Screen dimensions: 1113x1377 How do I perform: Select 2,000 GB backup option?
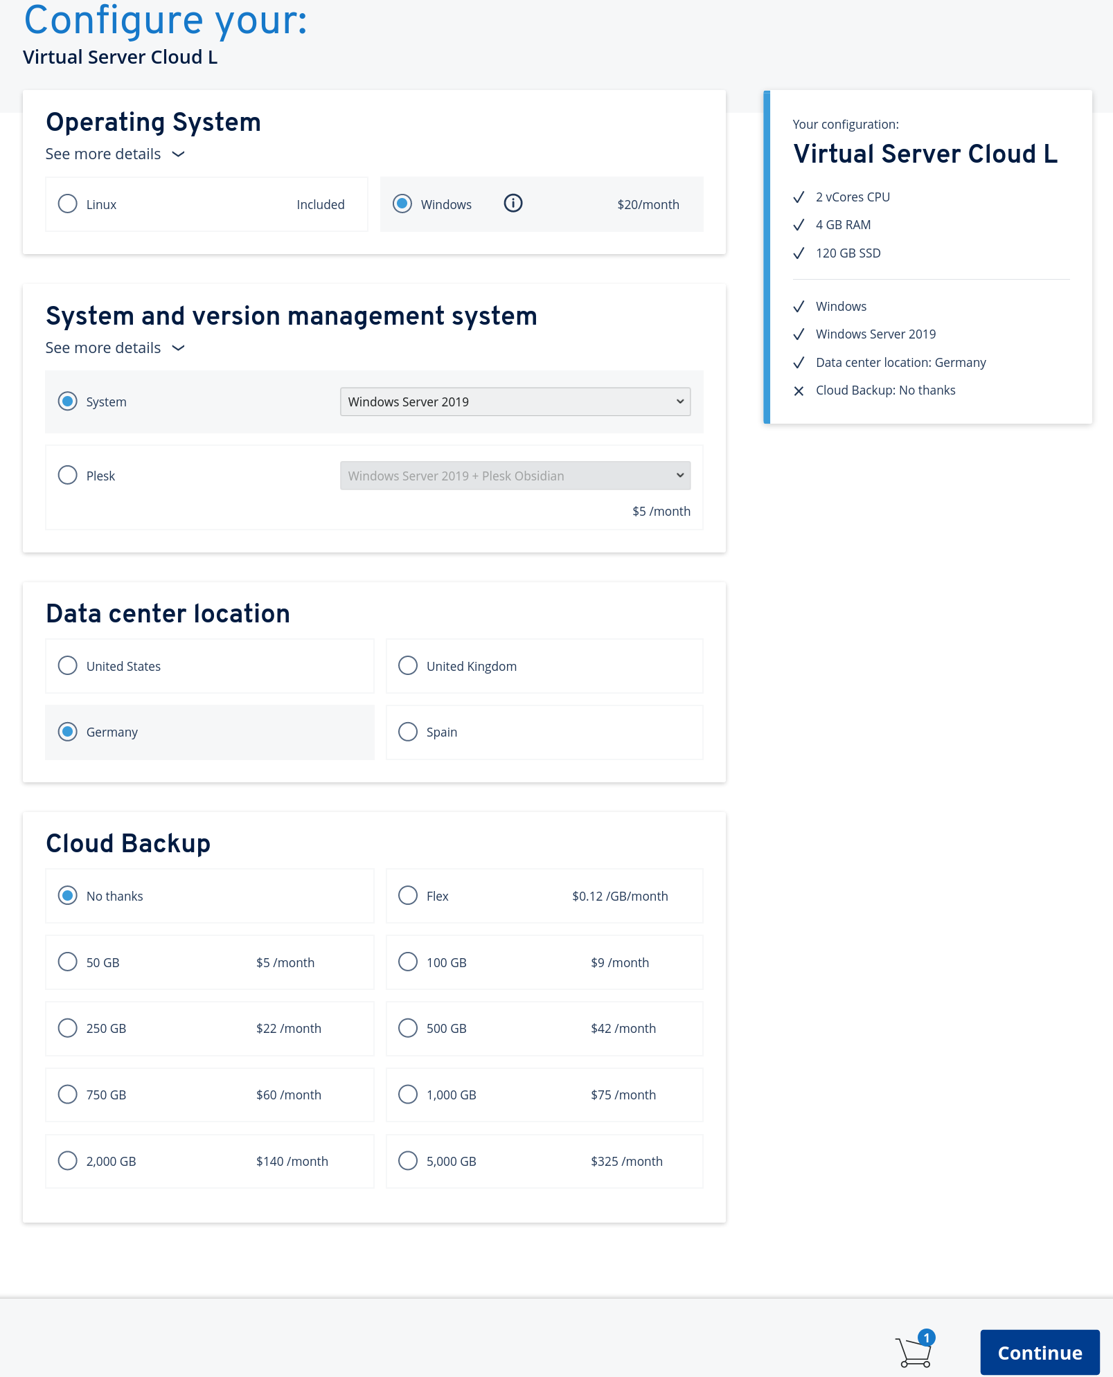click(67, 1161)
